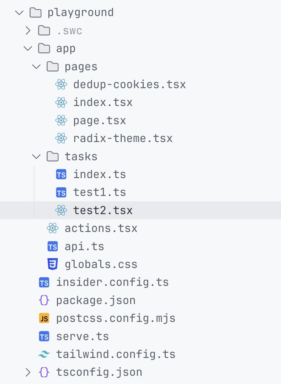Open api.ts file
281x384 pixels.
(x=84, y=247)
